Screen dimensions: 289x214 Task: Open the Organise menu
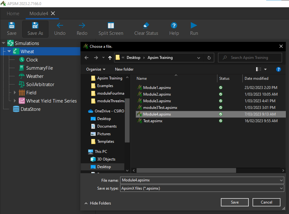[96, 69]
